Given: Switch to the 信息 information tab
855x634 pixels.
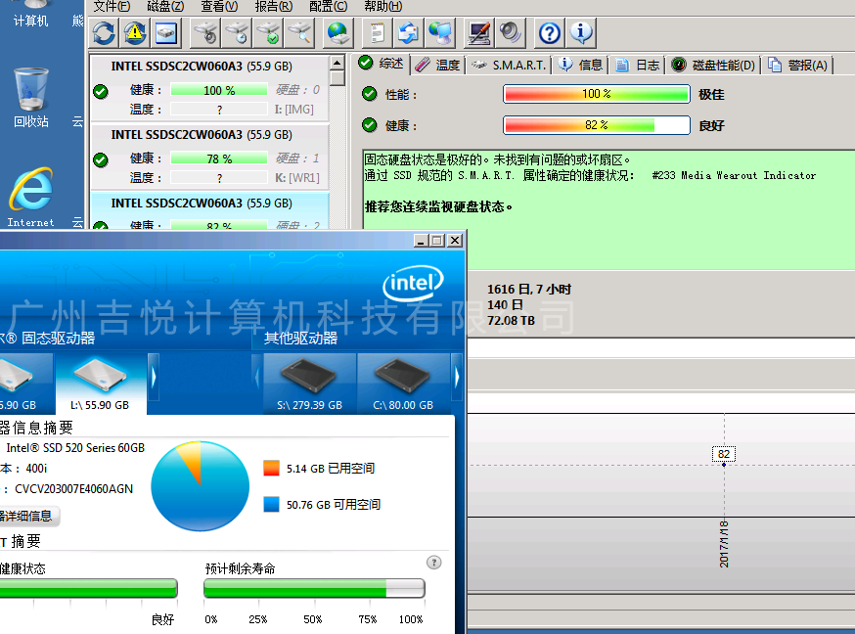Looking at the screenshot, I should point(581,65).
